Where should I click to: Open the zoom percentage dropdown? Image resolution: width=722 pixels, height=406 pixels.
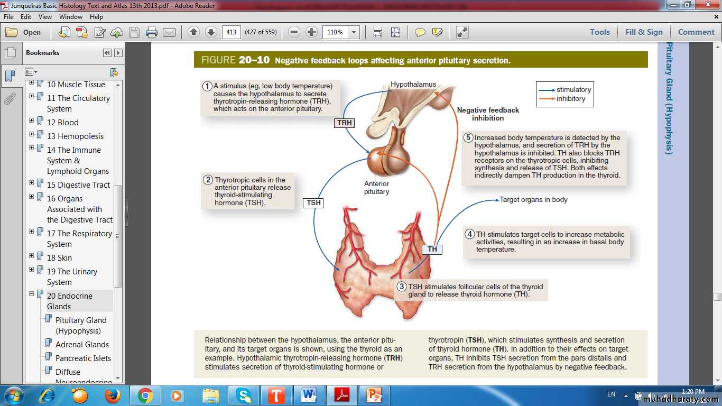(354, 32)
